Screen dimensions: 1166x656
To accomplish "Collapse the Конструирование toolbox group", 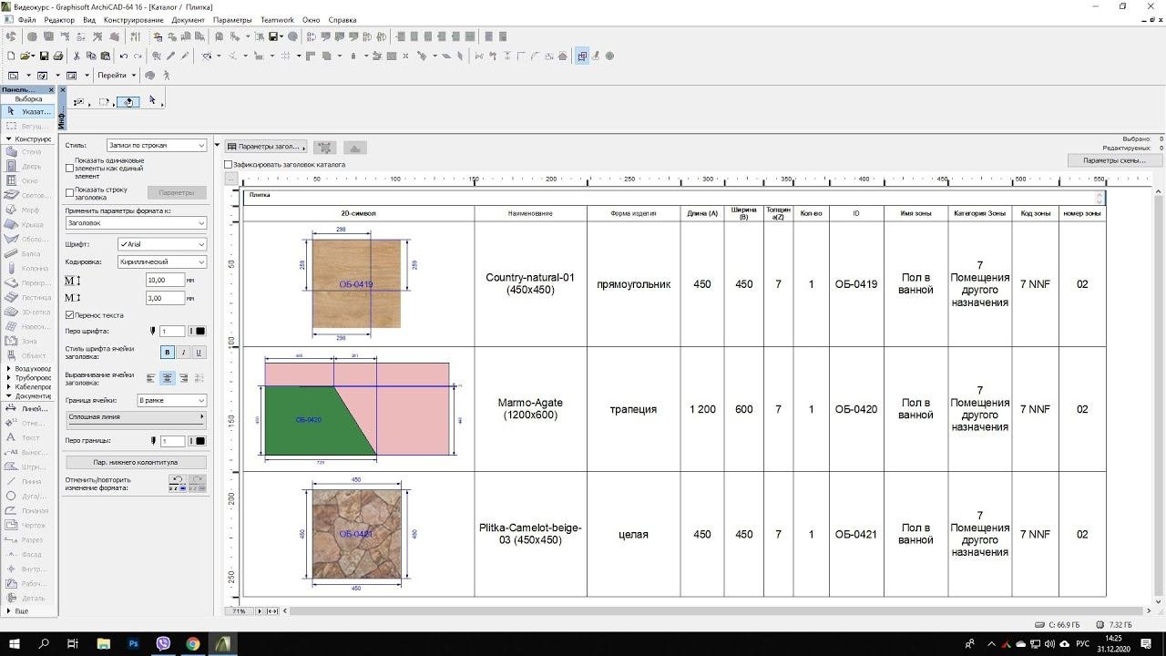I will coord(8,139).
